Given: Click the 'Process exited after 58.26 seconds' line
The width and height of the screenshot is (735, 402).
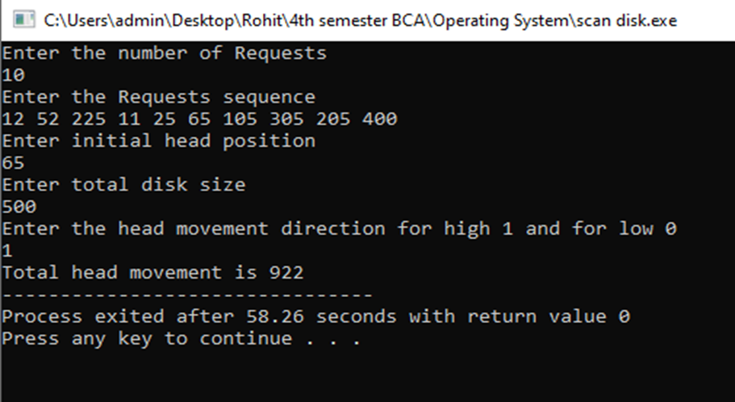Looking at the screenshot, I should (316, 316).
